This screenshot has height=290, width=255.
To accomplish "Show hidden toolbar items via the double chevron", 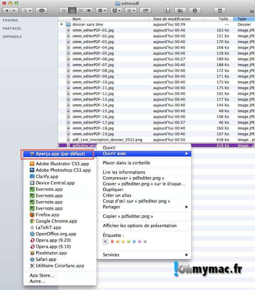I will click(x=252, y=12).
